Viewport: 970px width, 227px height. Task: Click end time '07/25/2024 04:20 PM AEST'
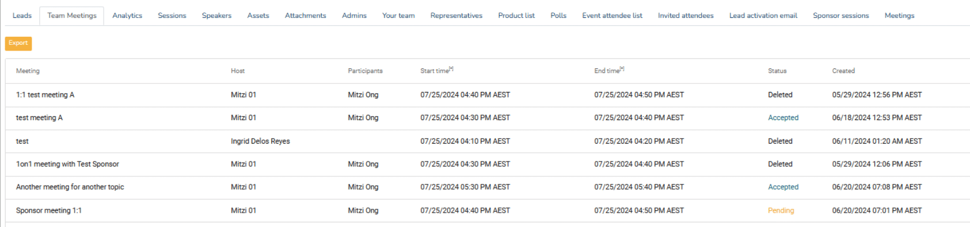(x=639, y=141)
